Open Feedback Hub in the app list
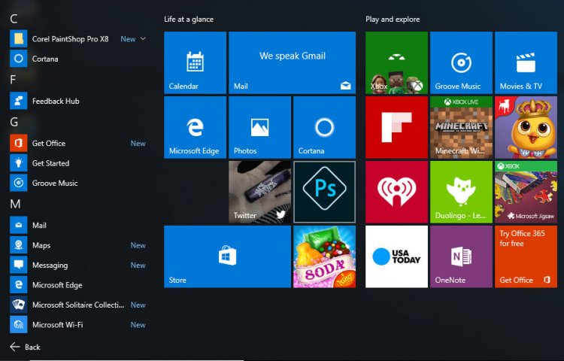This screenshot has height=361, width=564. pos(77,101)
